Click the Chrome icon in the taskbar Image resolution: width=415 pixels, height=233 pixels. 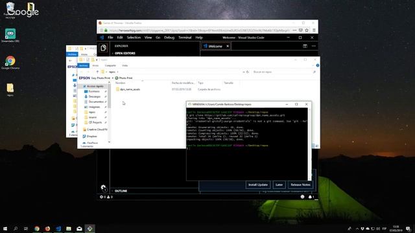pyautogui.click(x=37, y=228)
